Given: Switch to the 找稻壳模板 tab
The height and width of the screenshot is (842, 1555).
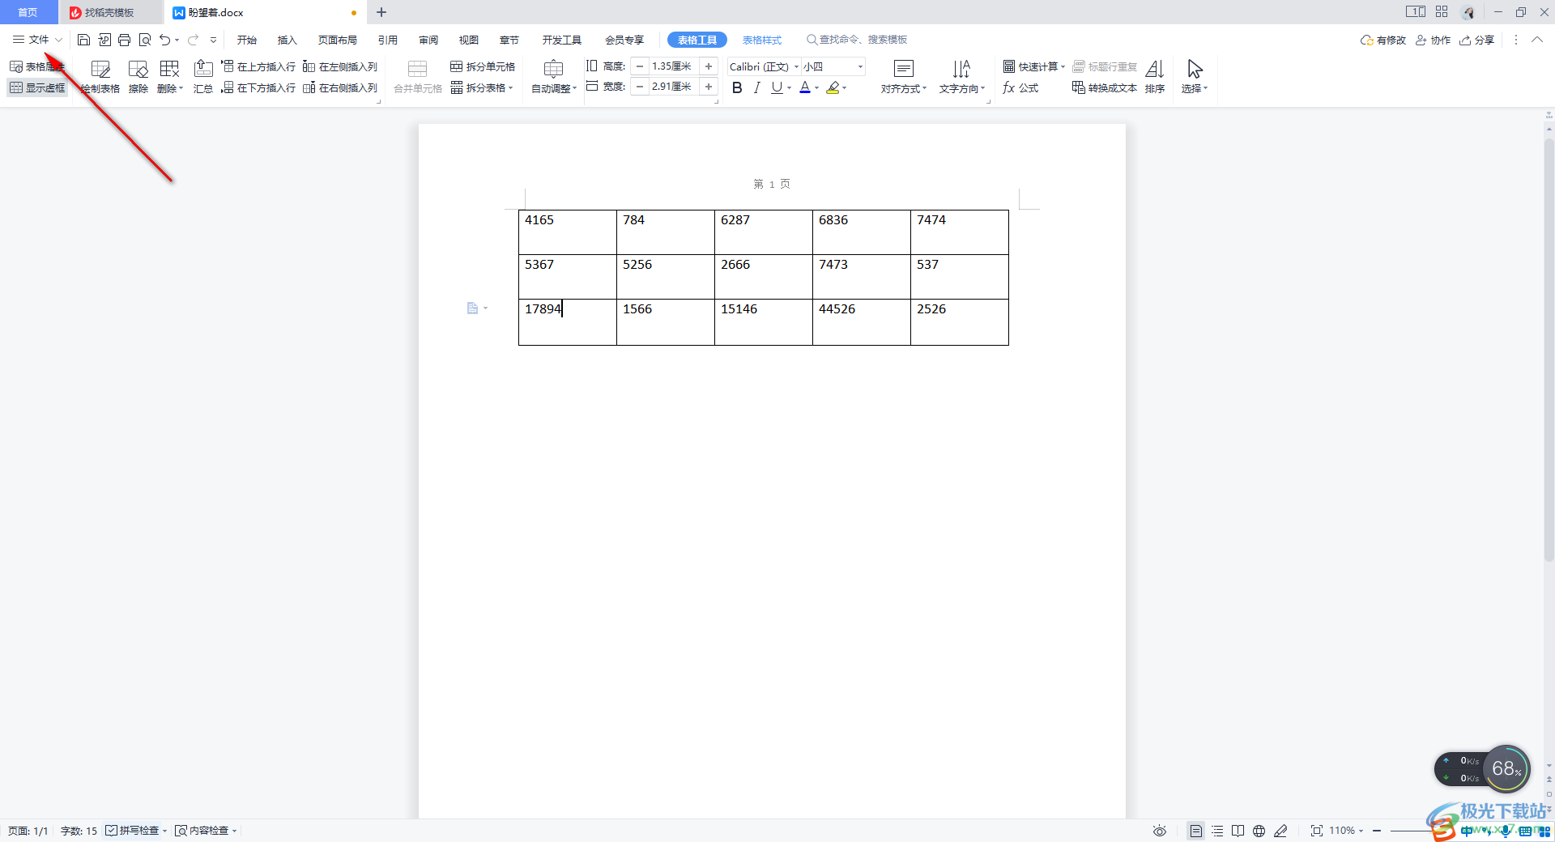Looking at the screenshot, I should 109,12.
